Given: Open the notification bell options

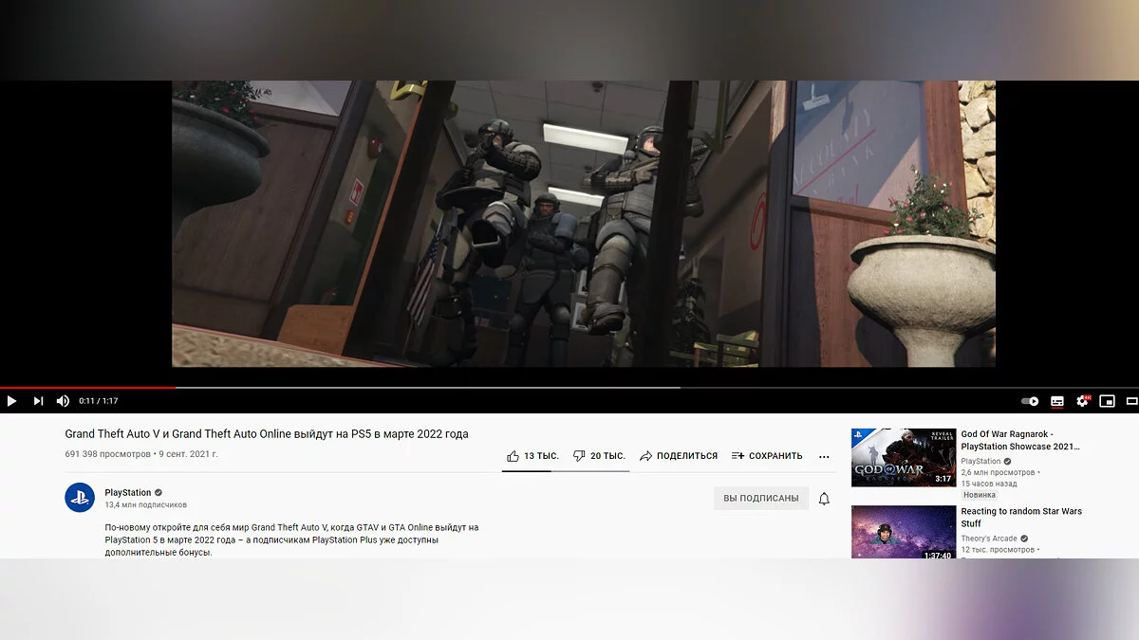Looking at the screenshot, I should point(824,499).
